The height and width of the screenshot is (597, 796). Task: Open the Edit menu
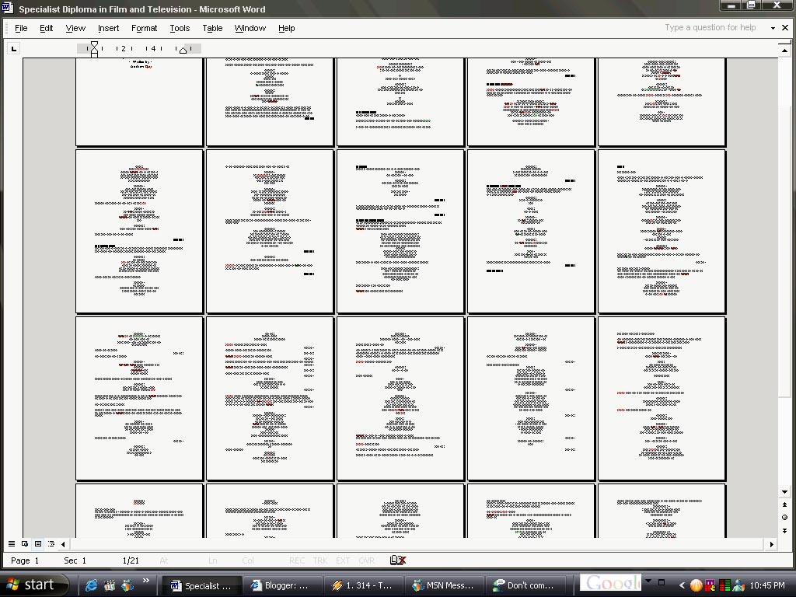[46, 28]
